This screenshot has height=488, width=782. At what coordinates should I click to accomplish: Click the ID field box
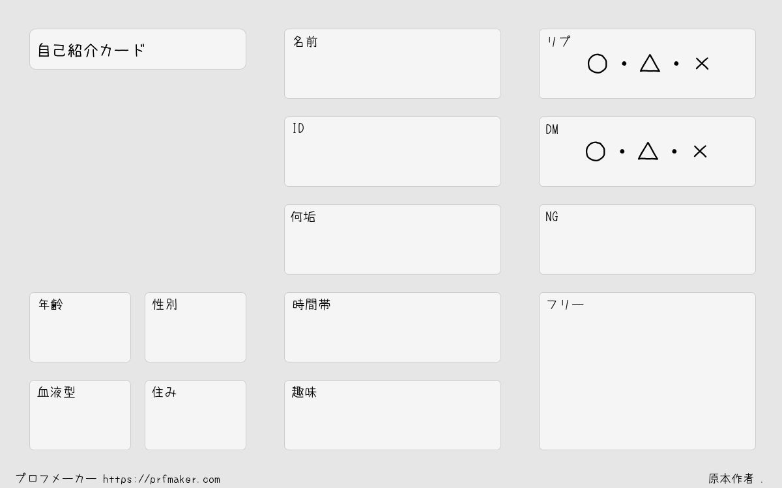[x=392, y=152]
